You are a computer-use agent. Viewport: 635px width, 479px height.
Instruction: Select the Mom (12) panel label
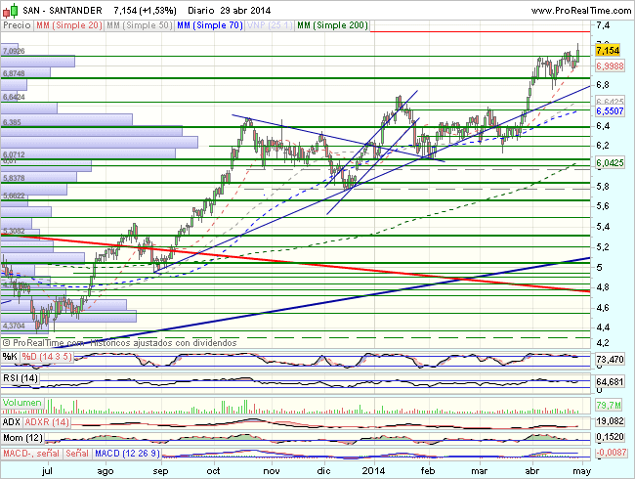point(22,438)
